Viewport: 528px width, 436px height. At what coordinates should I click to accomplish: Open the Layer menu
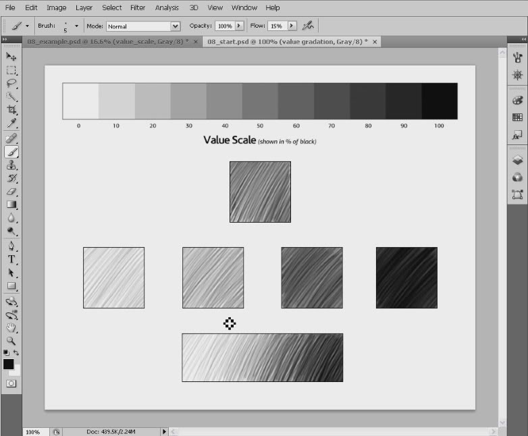84,7
